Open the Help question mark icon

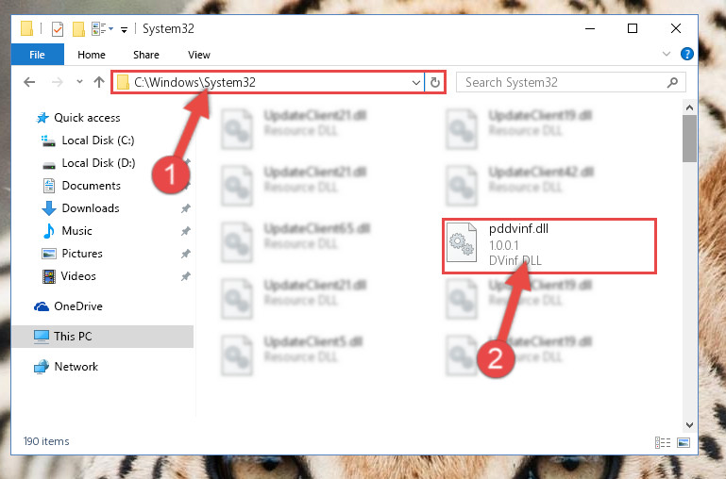pos(686,54)
